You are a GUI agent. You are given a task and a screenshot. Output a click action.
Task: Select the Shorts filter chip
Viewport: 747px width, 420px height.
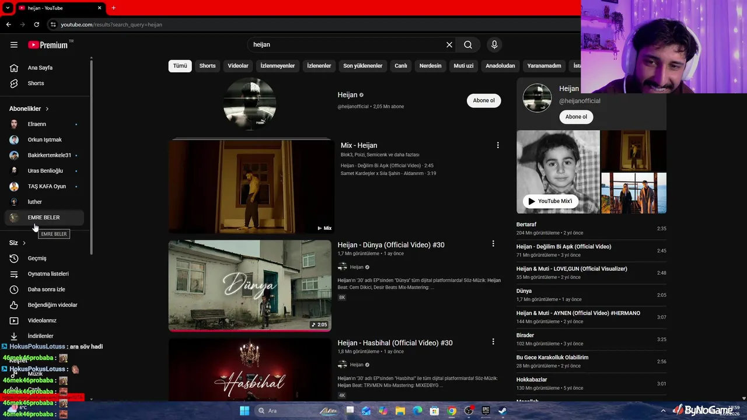coord(207,66)
